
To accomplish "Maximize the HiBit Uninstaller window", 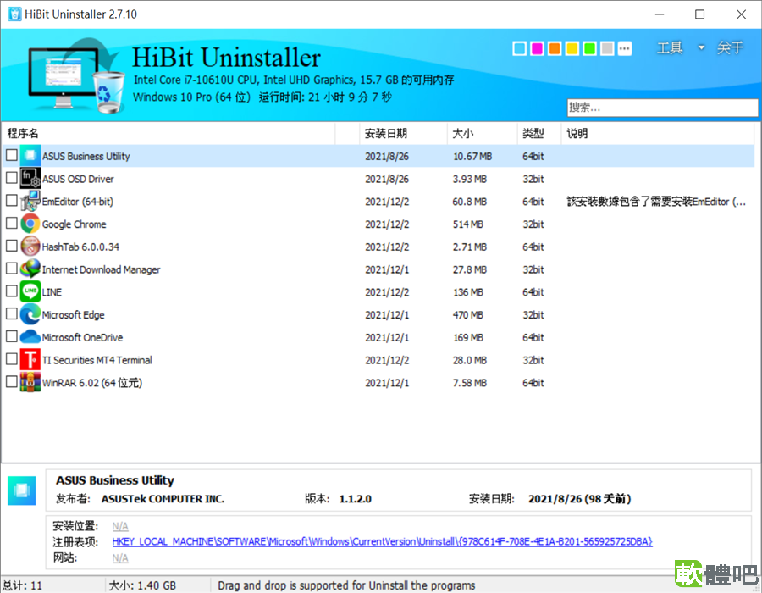I will coord(700,14).
